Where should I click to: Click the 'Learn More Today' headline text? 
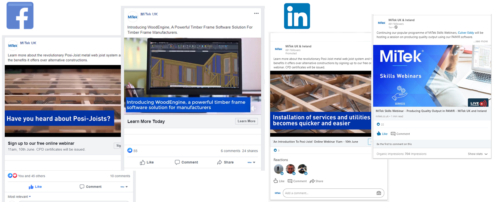(146, 121)
